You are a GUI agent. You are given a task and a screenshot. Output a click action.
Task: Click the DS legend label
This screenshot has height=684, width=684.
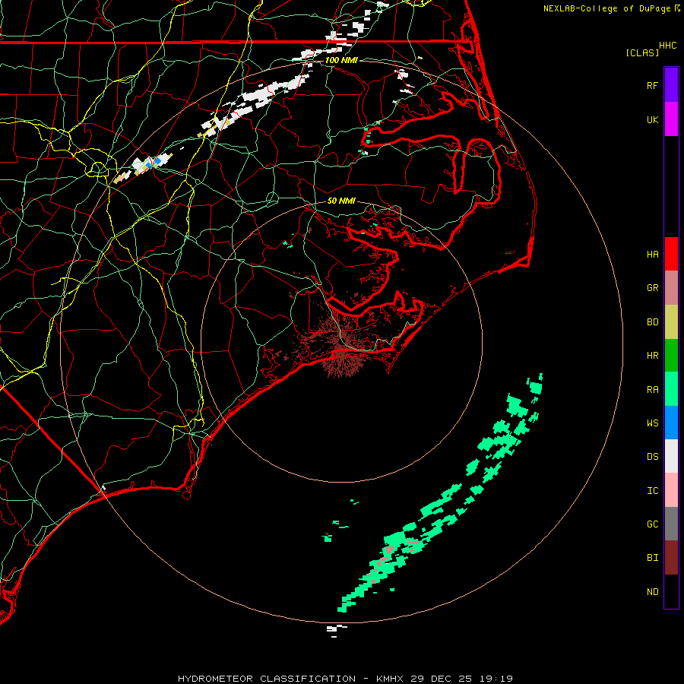[652, 457]
